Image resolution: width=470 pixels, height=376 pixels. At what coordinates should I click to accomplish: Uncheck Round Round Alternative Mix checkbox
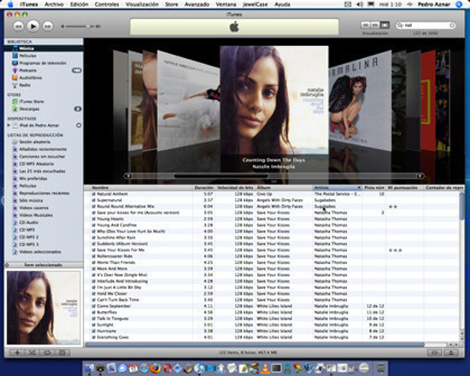pos(93,207)
